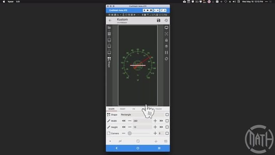Tick the checkbox on the Width row
This screenshot has height=155, width=275.
point(167,121)
